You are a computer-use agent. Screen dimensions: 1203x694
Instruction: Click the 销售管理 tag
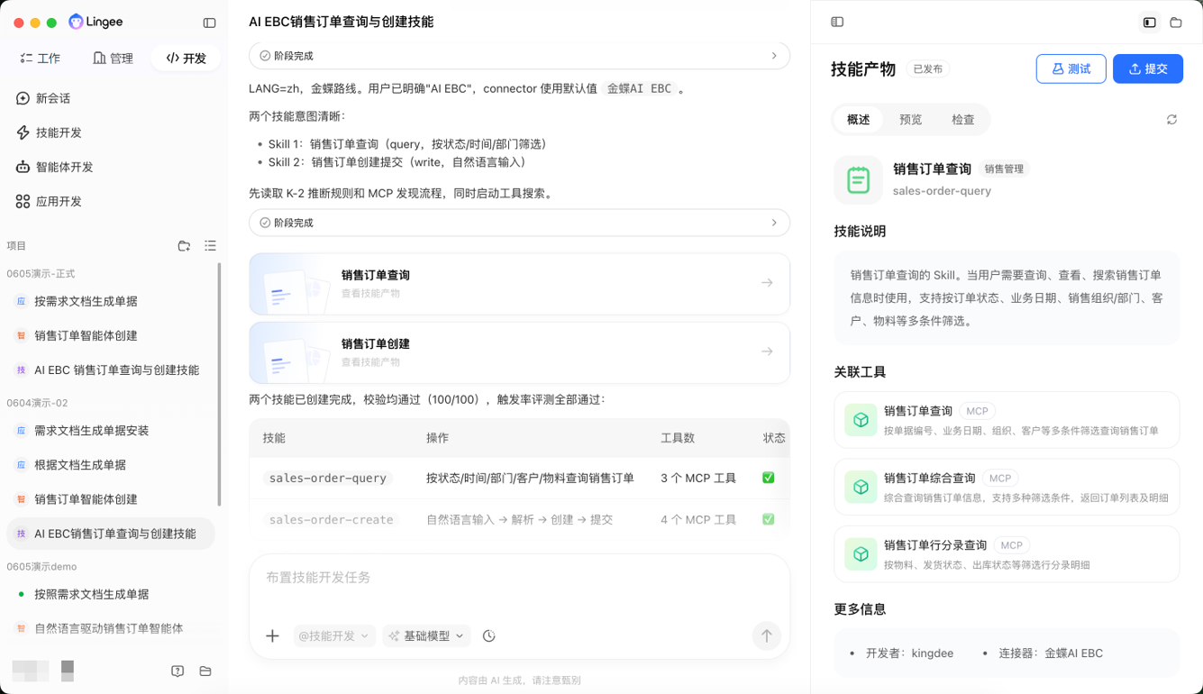coord(1005,169)
